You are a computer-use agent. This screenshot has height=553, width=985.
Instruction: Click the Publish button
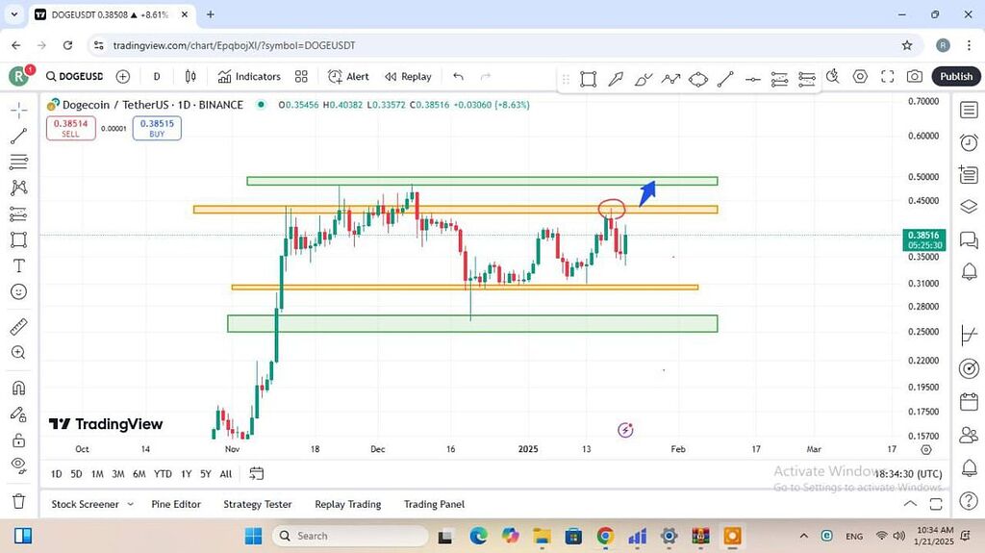click(x=955, y=77)
